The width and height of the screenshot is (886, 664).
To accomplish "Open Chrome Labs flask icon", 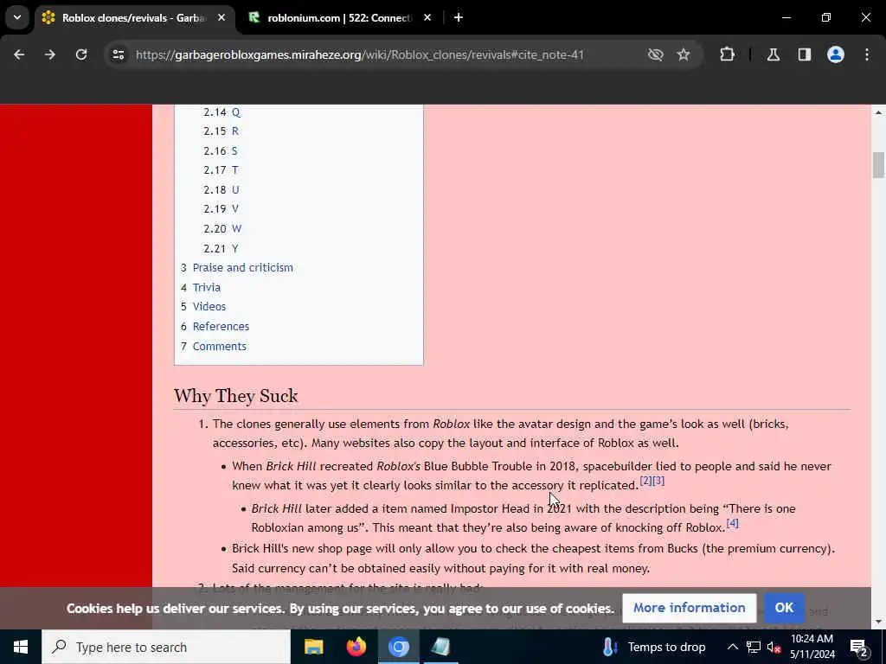I will [x=774, y=54].
